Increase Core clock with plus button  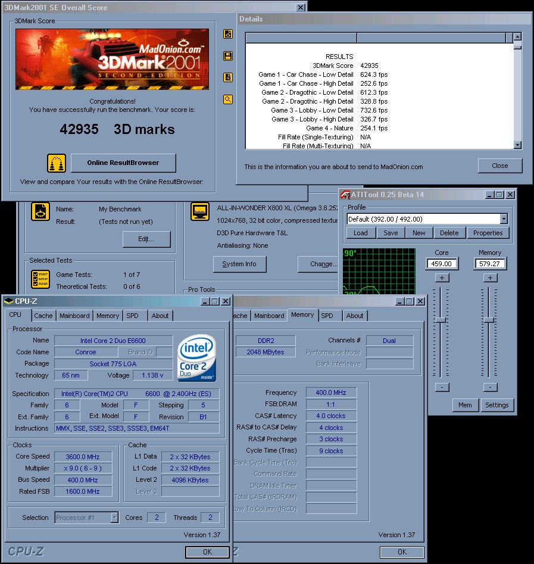[442, 278]
